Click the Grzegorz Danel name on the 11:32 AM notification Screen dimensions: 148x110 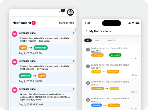click(28, 89)
